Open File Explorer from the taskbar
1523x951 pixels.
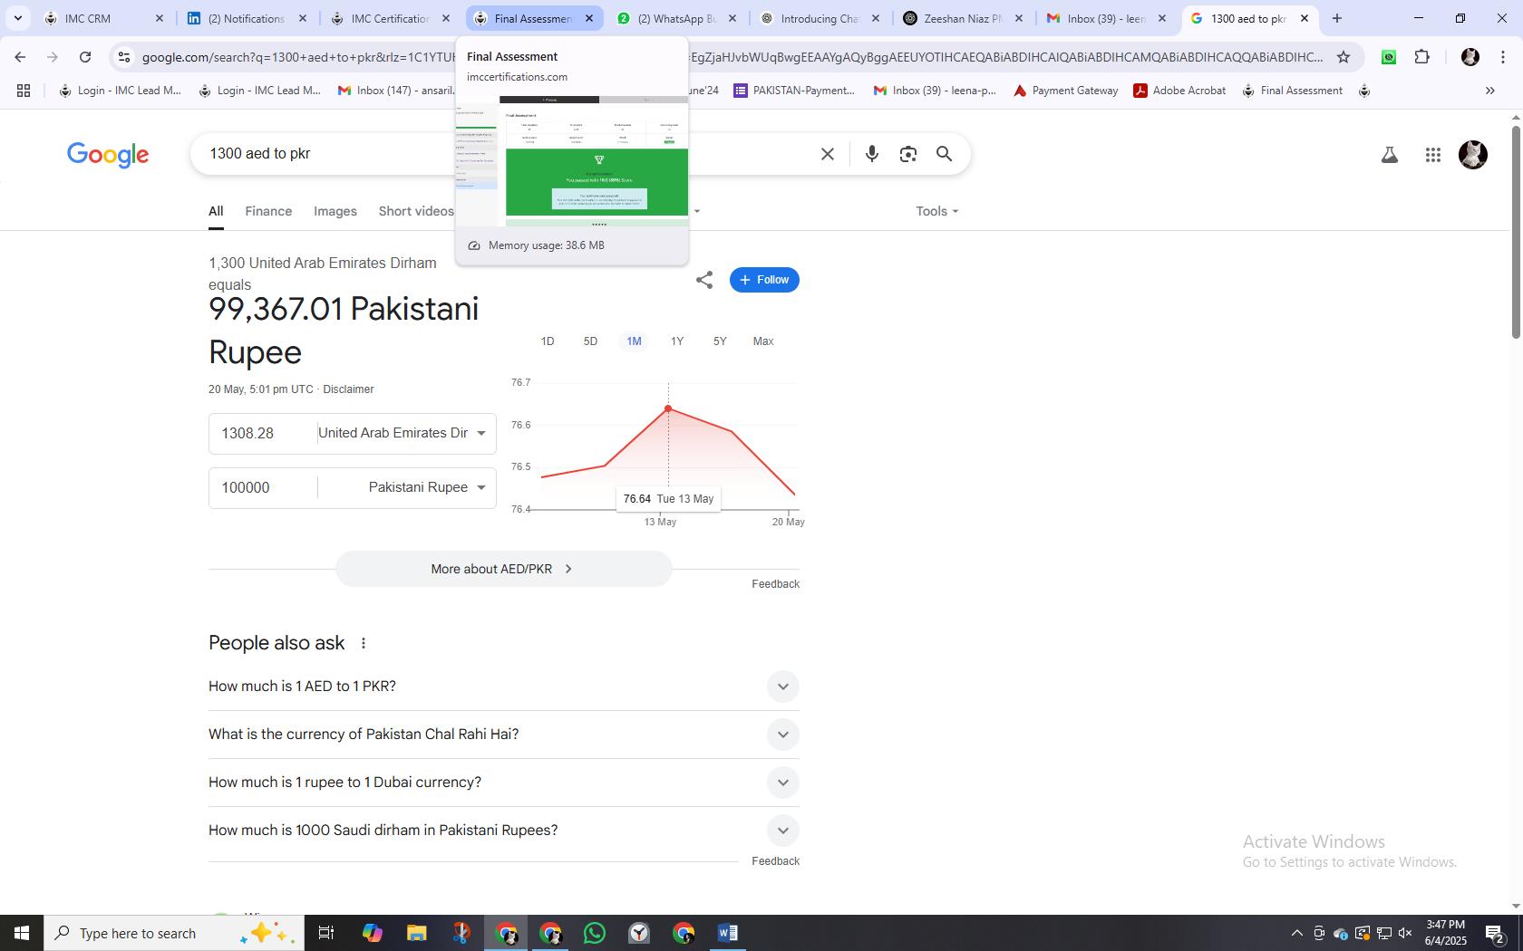[416, 933]
